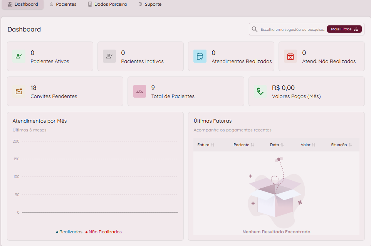Click into the search suggestion field
Screen dimensions: 371x246
coord(293,29)
